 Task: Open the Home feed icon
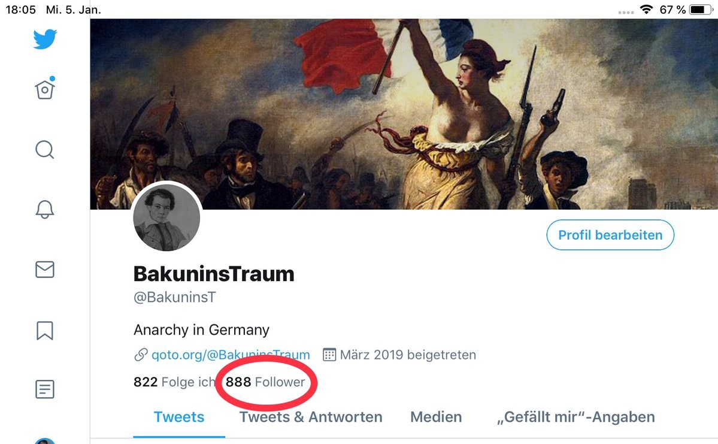point(45,89)
